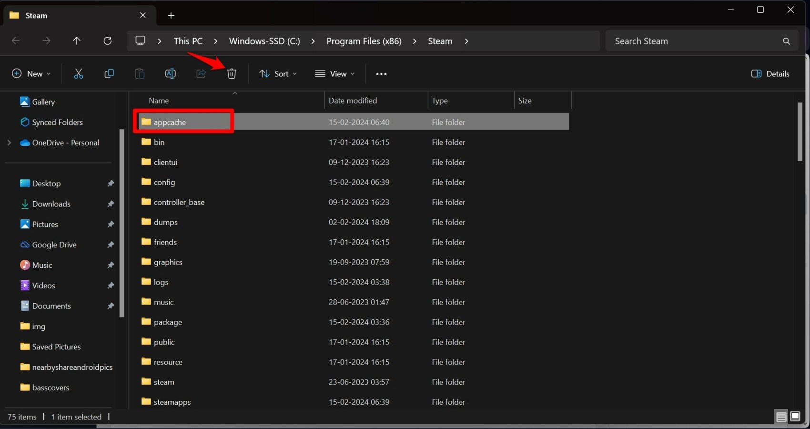
Task: Click the Cut scissors icon
Action: pos(79,74)
